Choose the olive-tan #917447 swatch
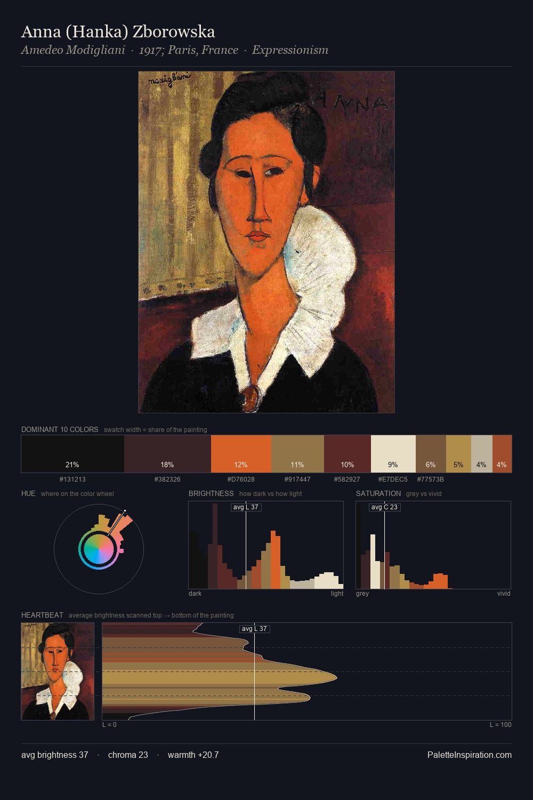 pyautogui.click(x=297, y=454)
